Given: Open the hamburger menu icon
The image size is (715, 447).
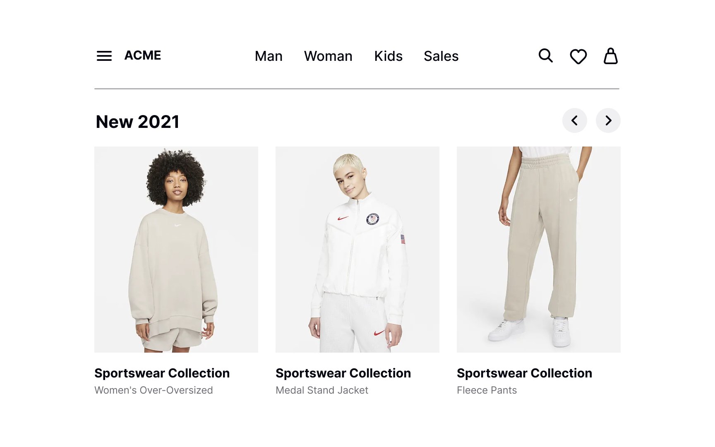Looking at the screenshot, I should [104, 56].
